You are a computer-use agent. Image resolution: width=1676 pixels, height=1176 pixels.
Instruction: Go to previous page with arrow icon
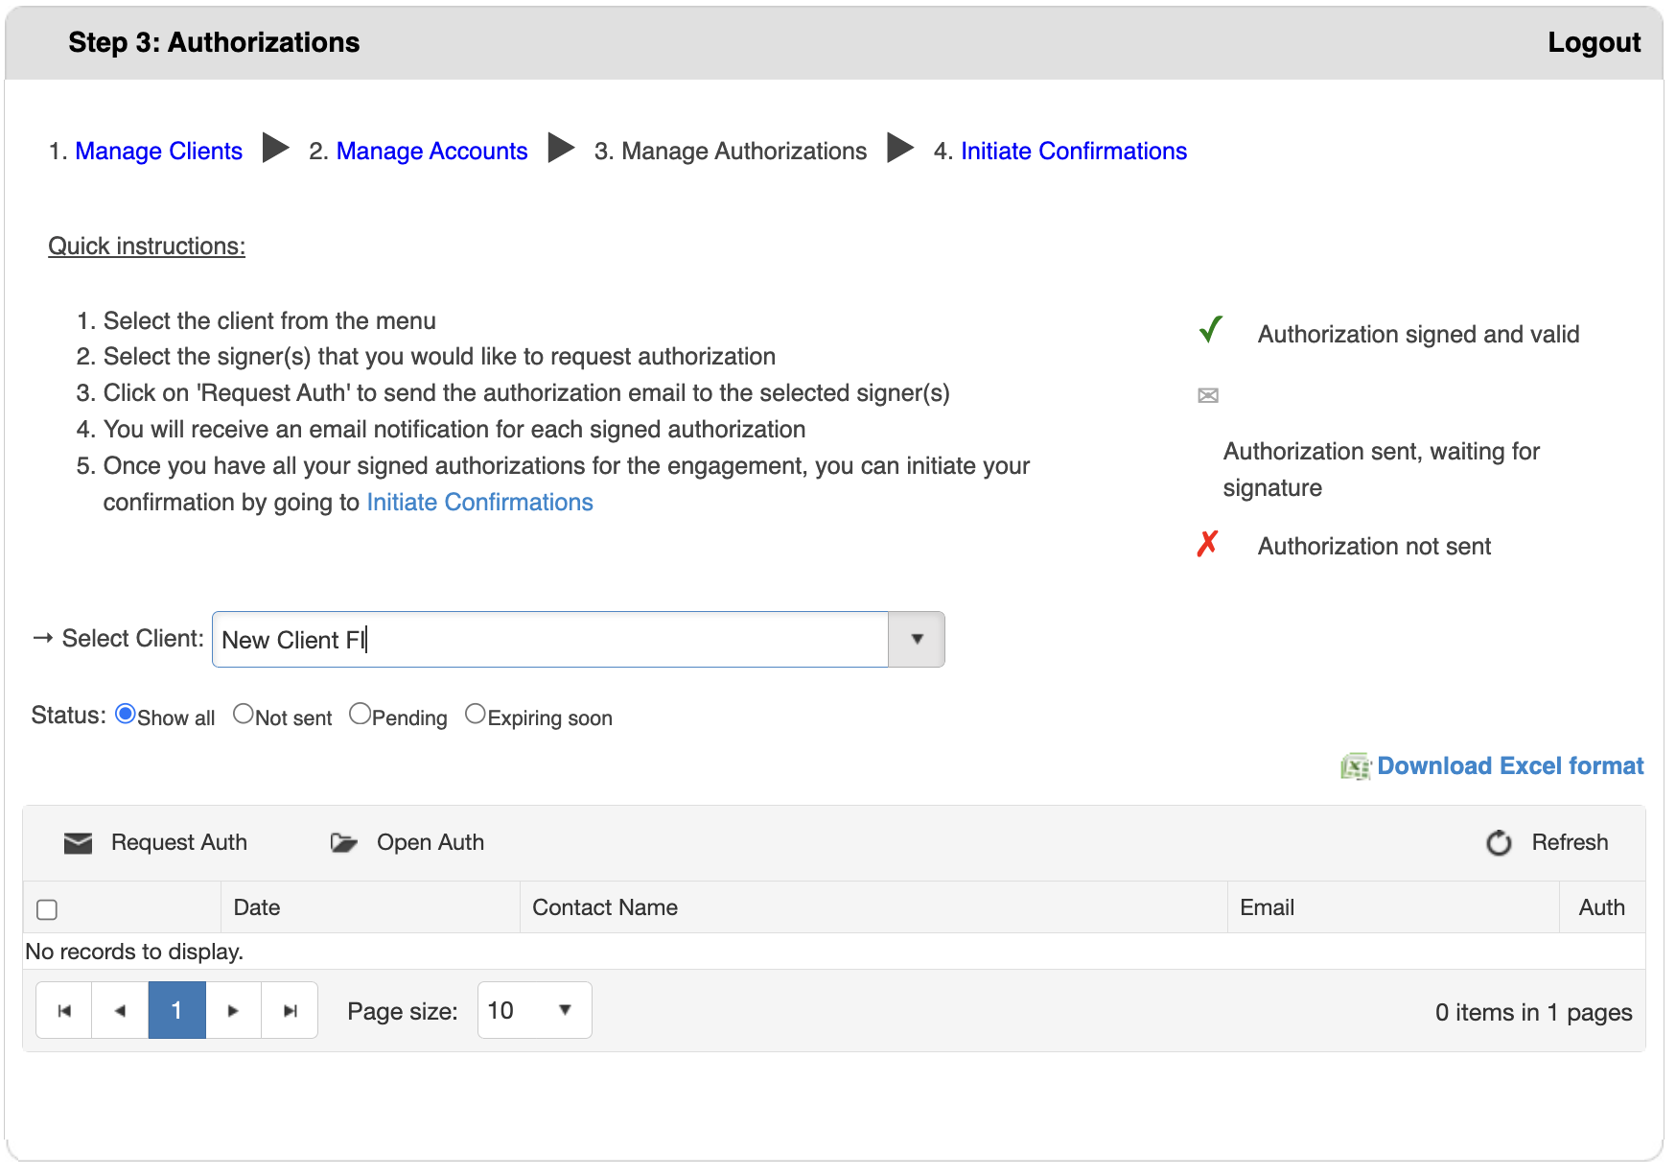119,1010
